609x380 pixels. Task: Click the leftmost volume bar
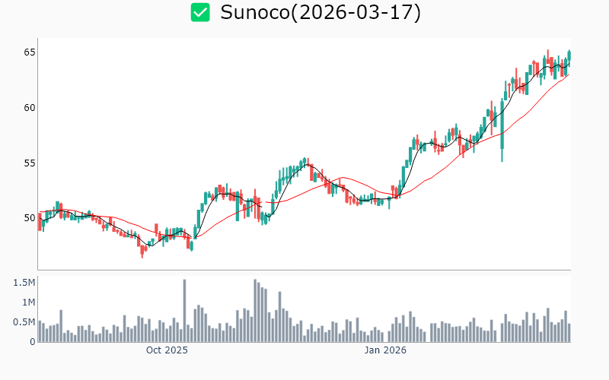[40, 332]
